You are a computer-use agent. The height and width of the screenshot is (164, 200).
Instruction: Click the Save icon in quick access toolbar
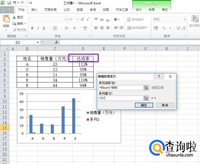click(x=9, y=3)
